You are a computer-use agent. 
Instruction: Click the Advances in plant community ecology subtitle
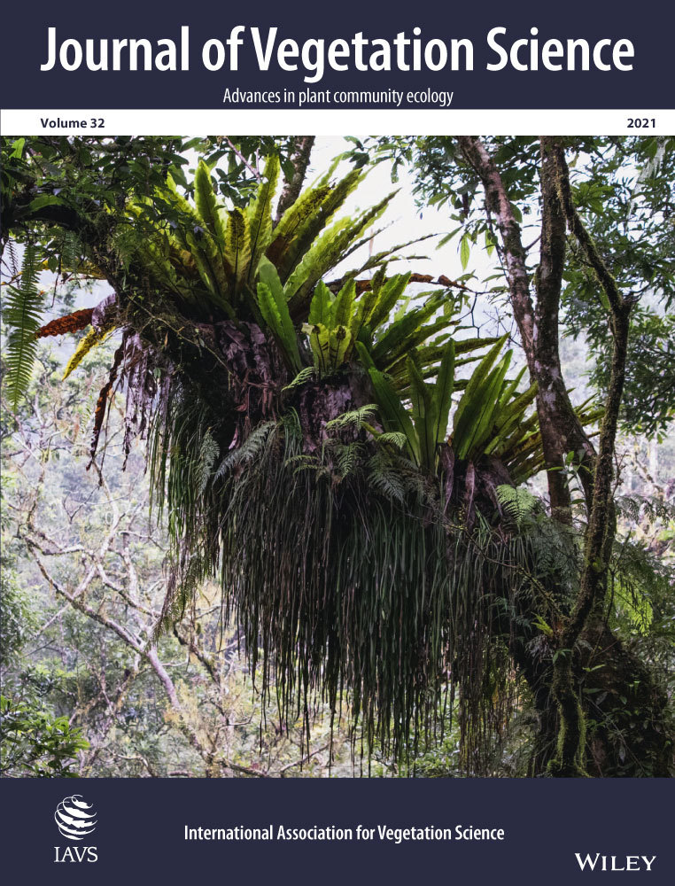(337, 96)
